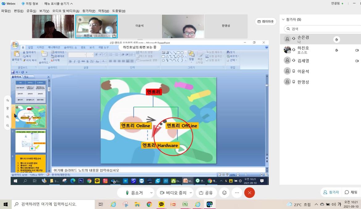This screenshot has width=361, height=209.
Task: Click the camera icon in 하진호's participant row
Action: [x=357, y=50]
